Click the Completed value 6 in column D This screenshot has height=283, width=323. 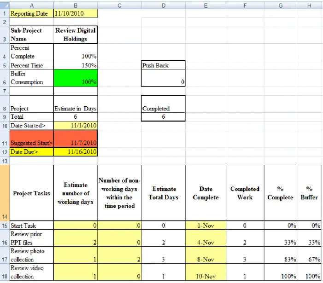(163, 116)
